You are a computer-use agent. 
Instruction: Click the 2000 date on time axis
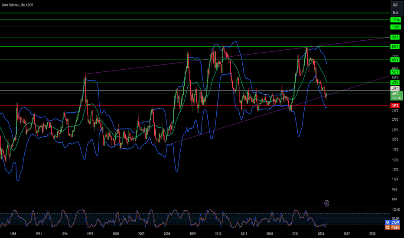pyautogui.click(x=116, y=234)
